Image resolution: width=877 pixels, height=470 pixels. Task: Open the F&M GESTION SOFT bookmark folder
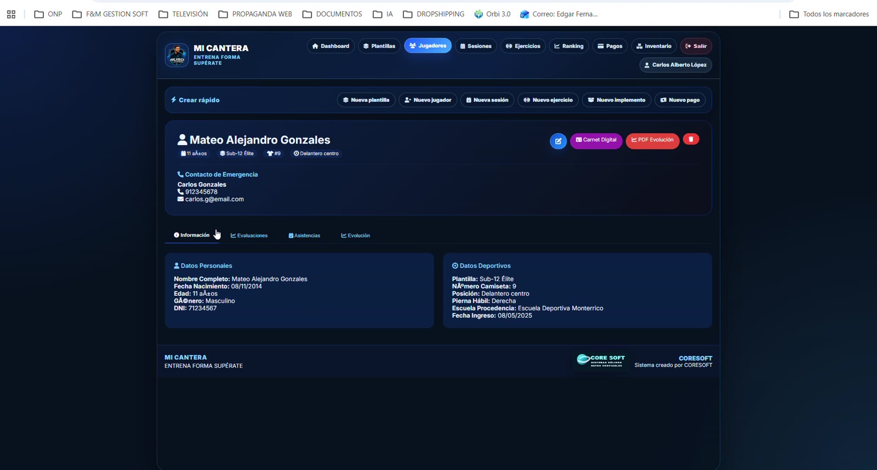coord(110,14)
